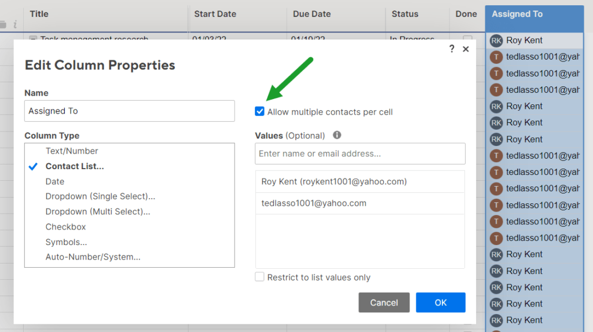Close the Edit Column Properties dialog

click(466, 49)
